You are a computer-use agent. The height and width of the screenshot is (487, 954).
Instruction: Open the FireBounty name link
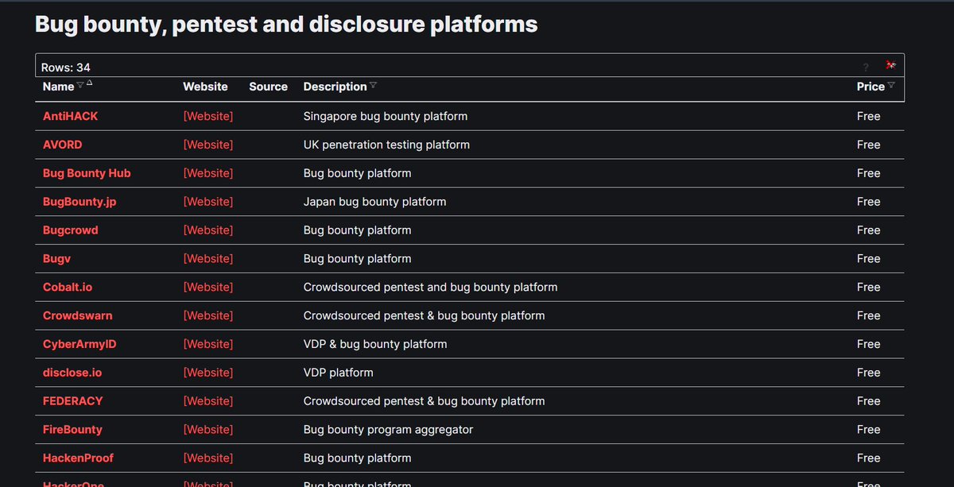click(72, 430)
